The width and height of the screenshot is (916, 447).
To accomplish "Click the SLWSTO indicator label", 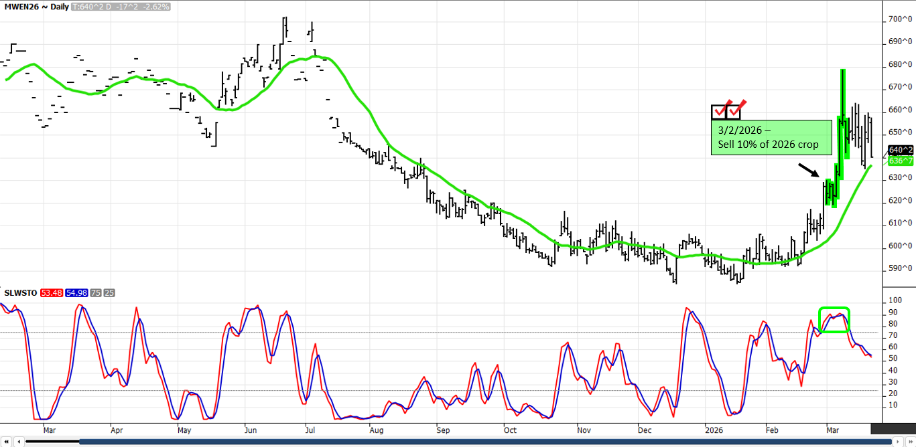I will coord(21,293).
